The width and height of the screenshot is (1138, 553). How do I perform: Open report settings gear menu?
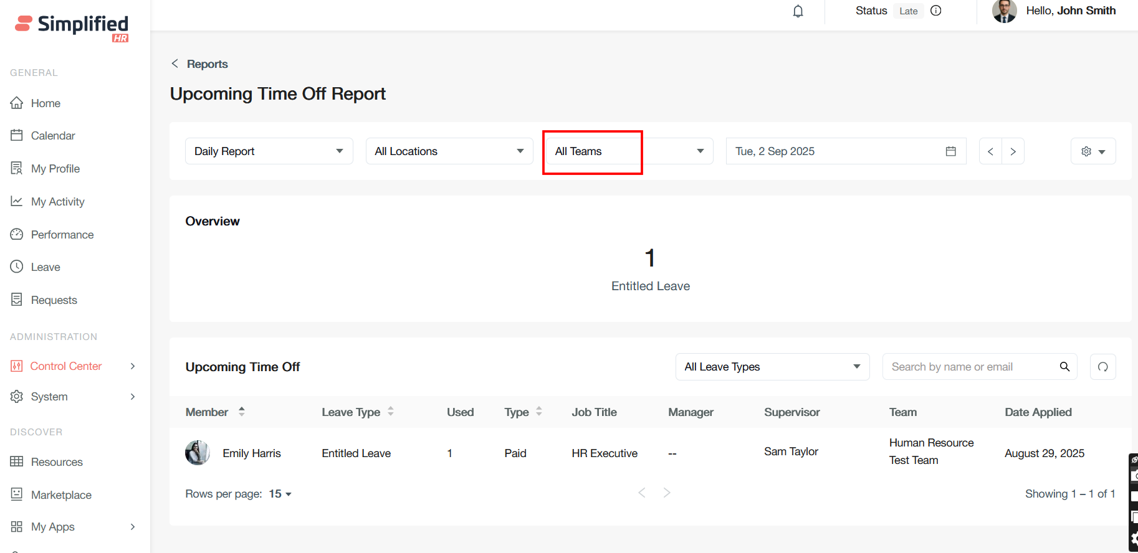click(1093, 151)
